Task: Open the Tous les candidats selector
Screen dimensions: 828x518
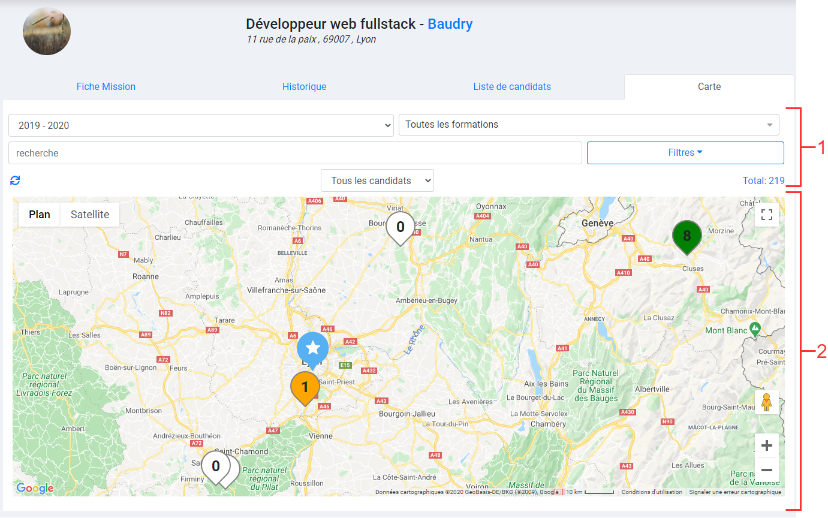Action: tap(377, 180)
